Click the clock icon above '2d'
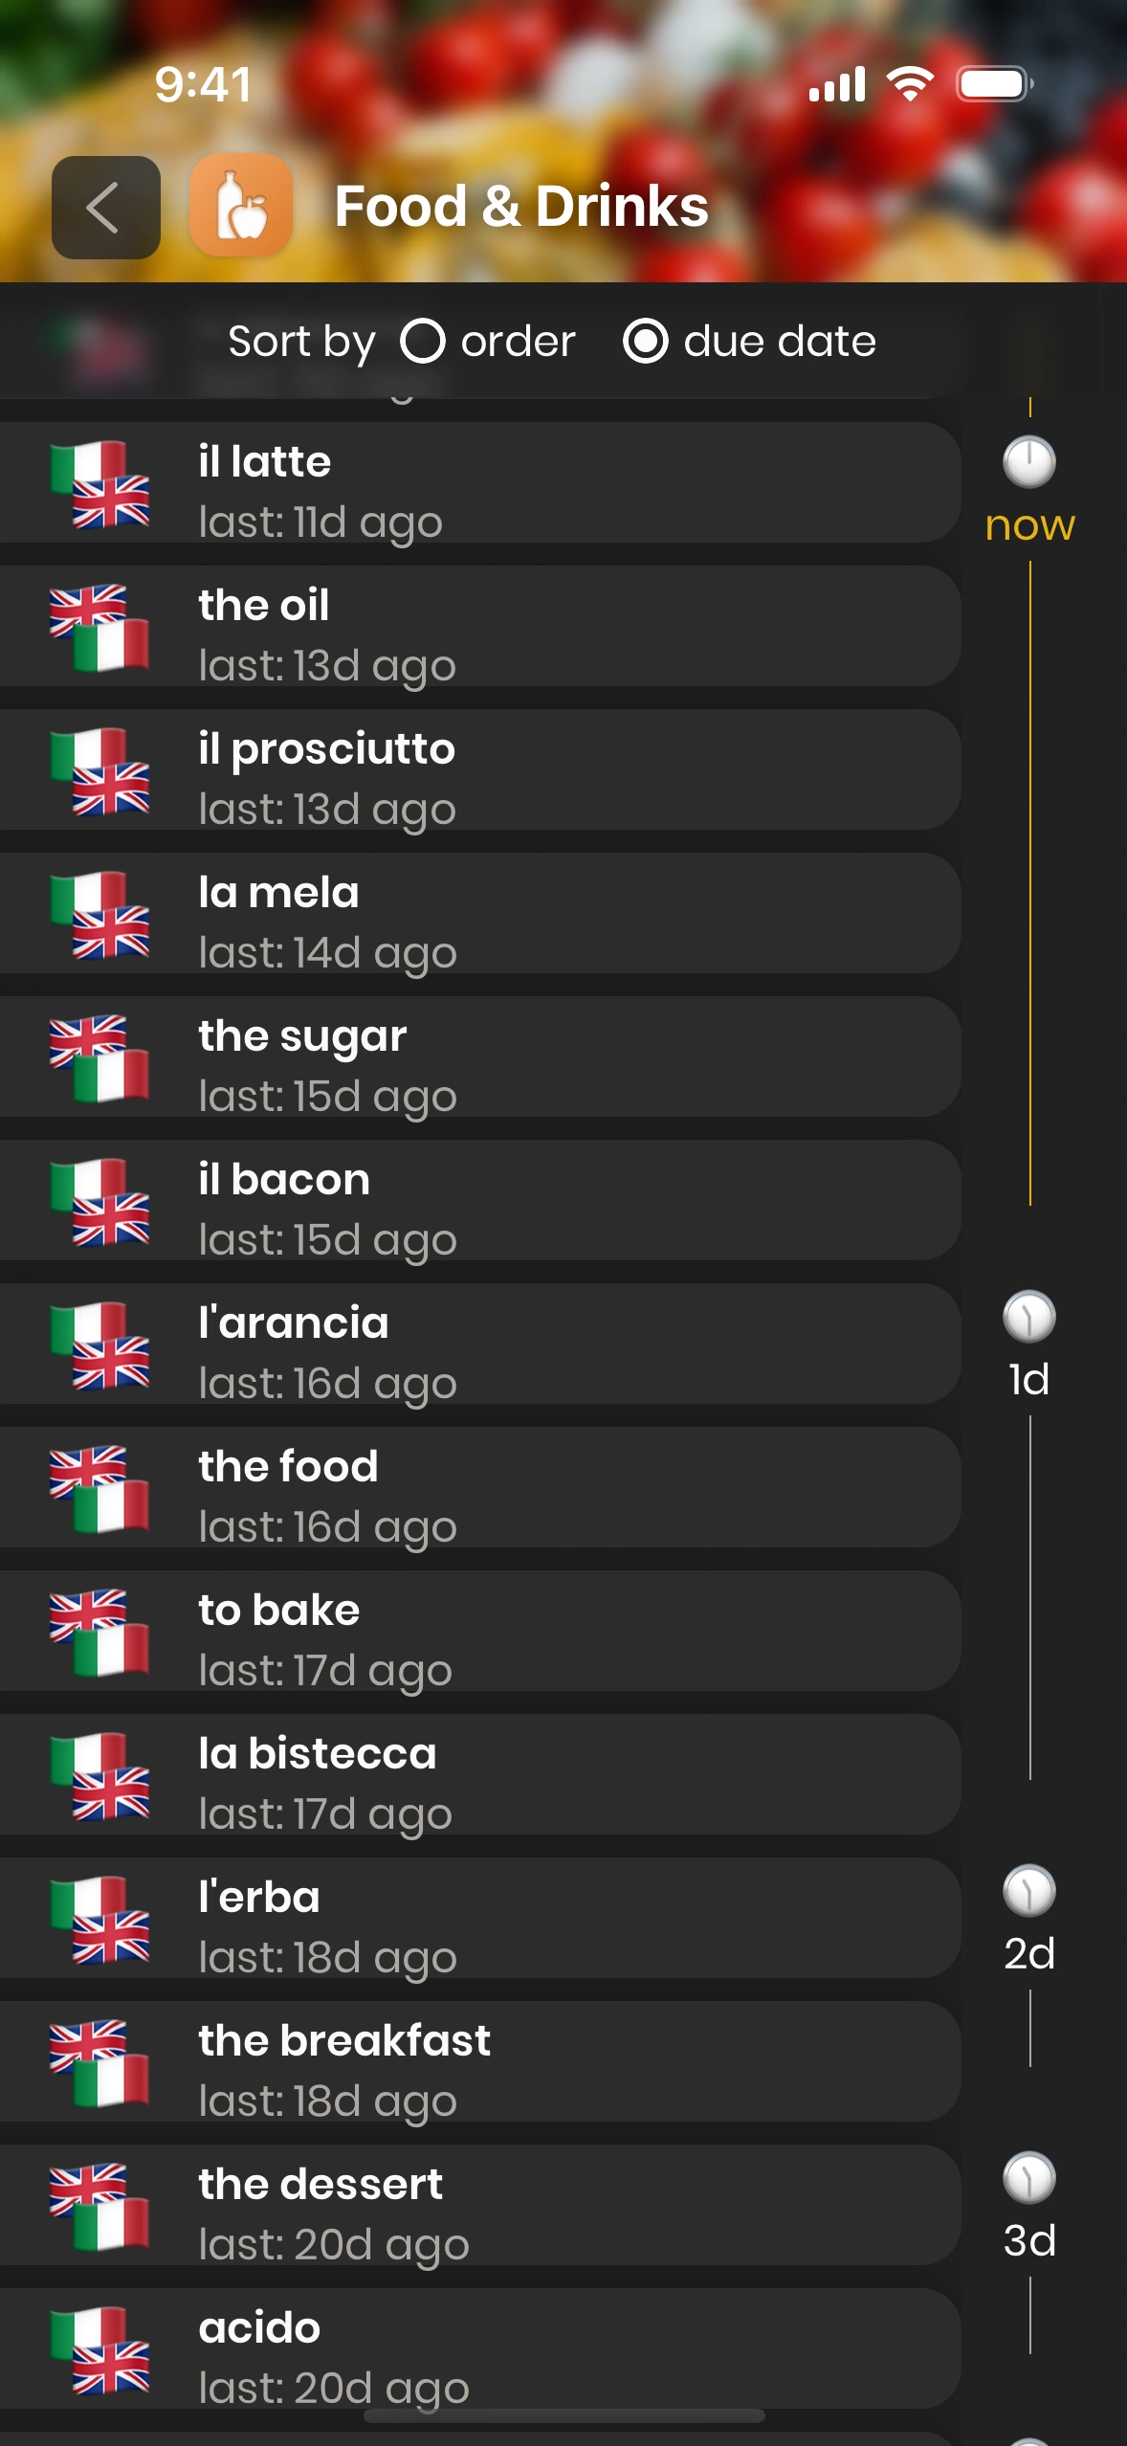Viewport: 1127px width, 2446px height. pyautogui.click(x=1029, y=1891)
